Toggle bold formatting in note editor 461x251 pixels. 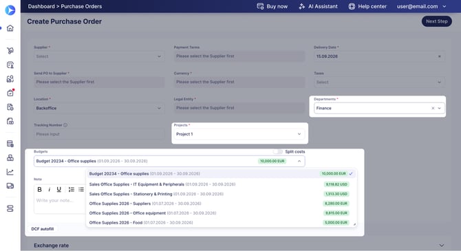(x=39, y=190)
